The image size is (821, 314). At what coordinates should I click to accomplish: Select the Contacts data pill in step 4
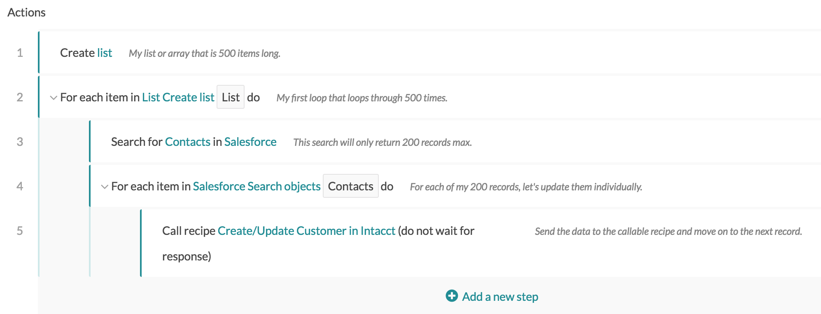(x=351, y=186)
